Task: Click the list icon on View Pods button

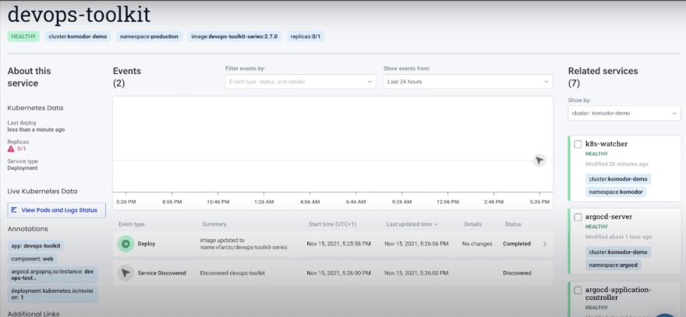Action: [13, 210]
